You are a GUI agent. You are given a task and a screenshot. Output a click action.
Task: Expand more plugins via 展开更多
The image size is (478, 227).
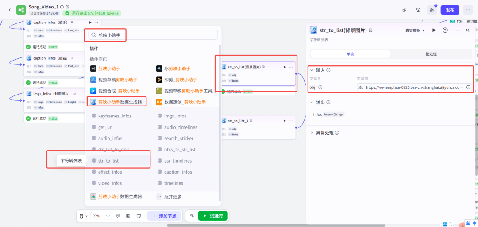(x=169, y=197)
